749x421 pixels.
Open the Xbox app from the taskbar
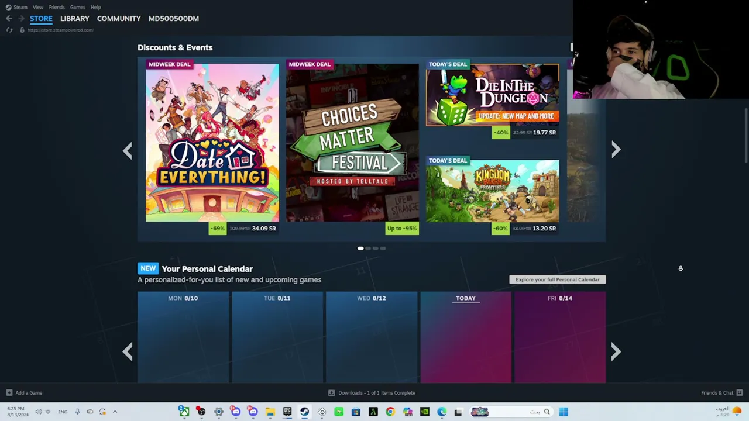pyautogui.click(x=184, y=412)
